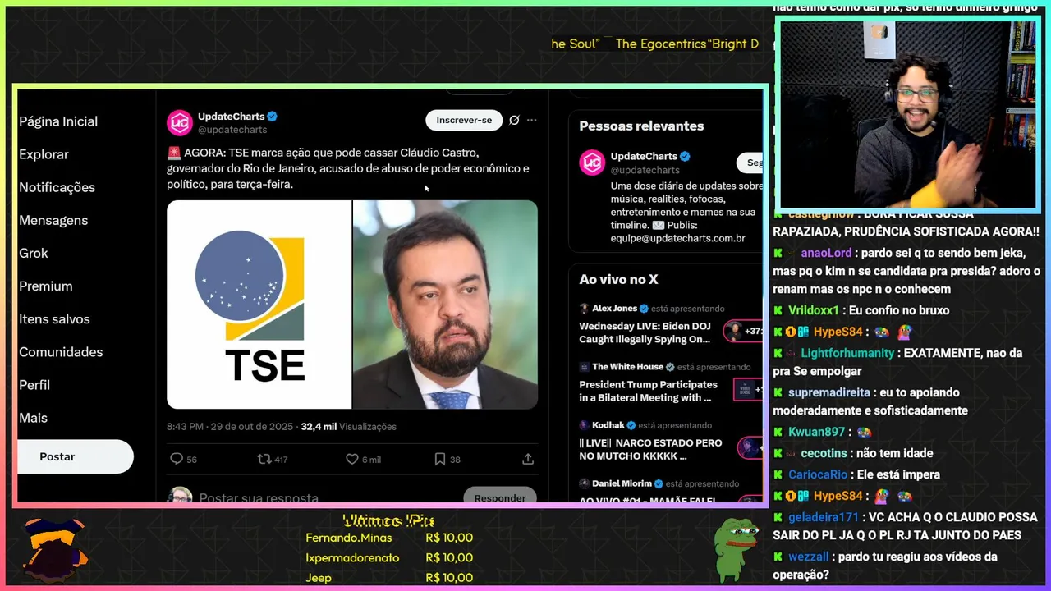Select Premium in sidebar
The width and height of the screenshot is (1051, 591).
coord(46,286)
